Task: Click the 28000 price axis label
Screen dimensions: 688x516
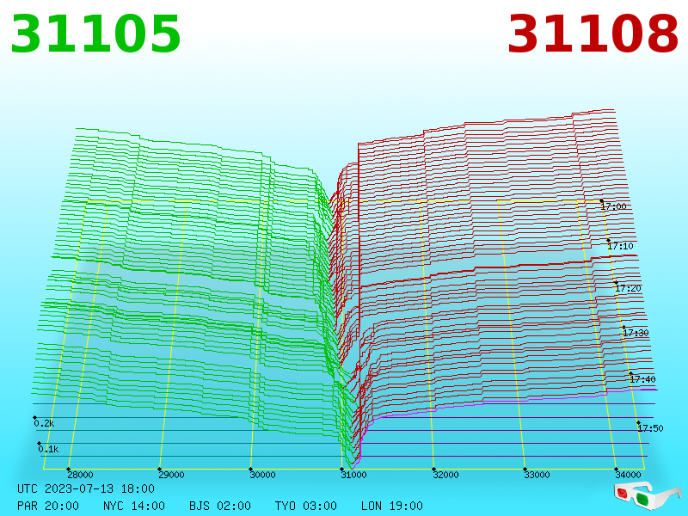Action: click(x=80, y=475)
